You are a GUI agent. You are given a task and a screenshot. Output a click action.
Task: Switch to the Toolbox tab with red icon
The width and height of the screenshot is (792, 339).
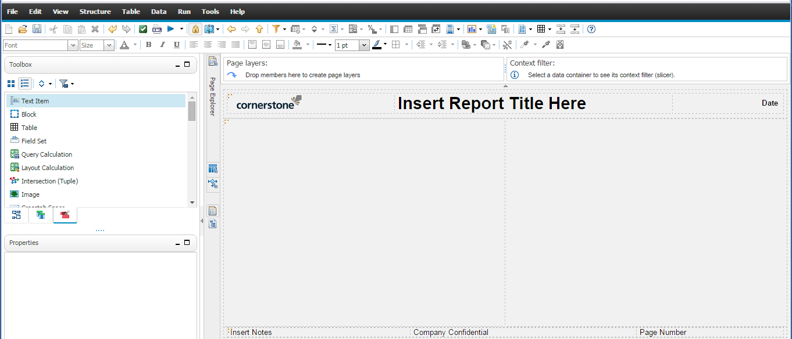point(65,215)
